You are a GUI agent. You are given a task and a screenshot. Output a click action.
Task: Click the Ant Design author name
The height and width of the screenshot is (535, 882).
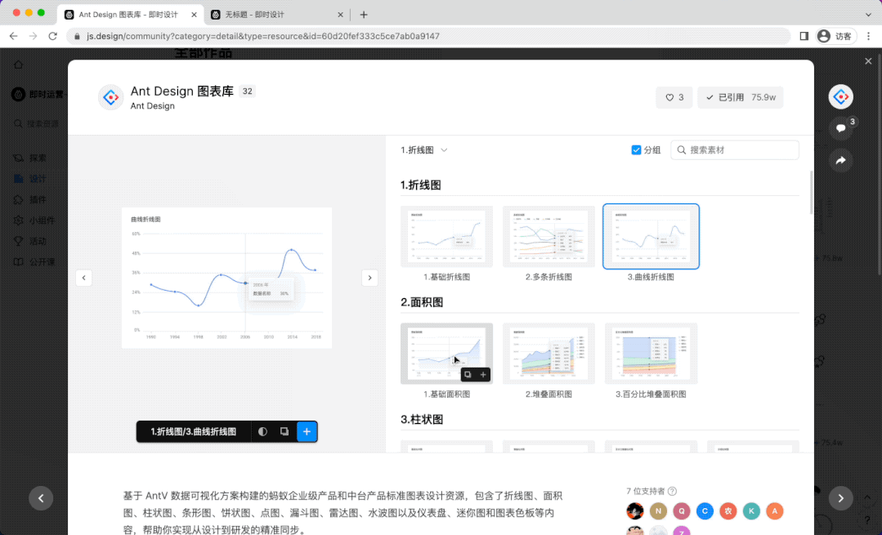(x=152, y=105)
